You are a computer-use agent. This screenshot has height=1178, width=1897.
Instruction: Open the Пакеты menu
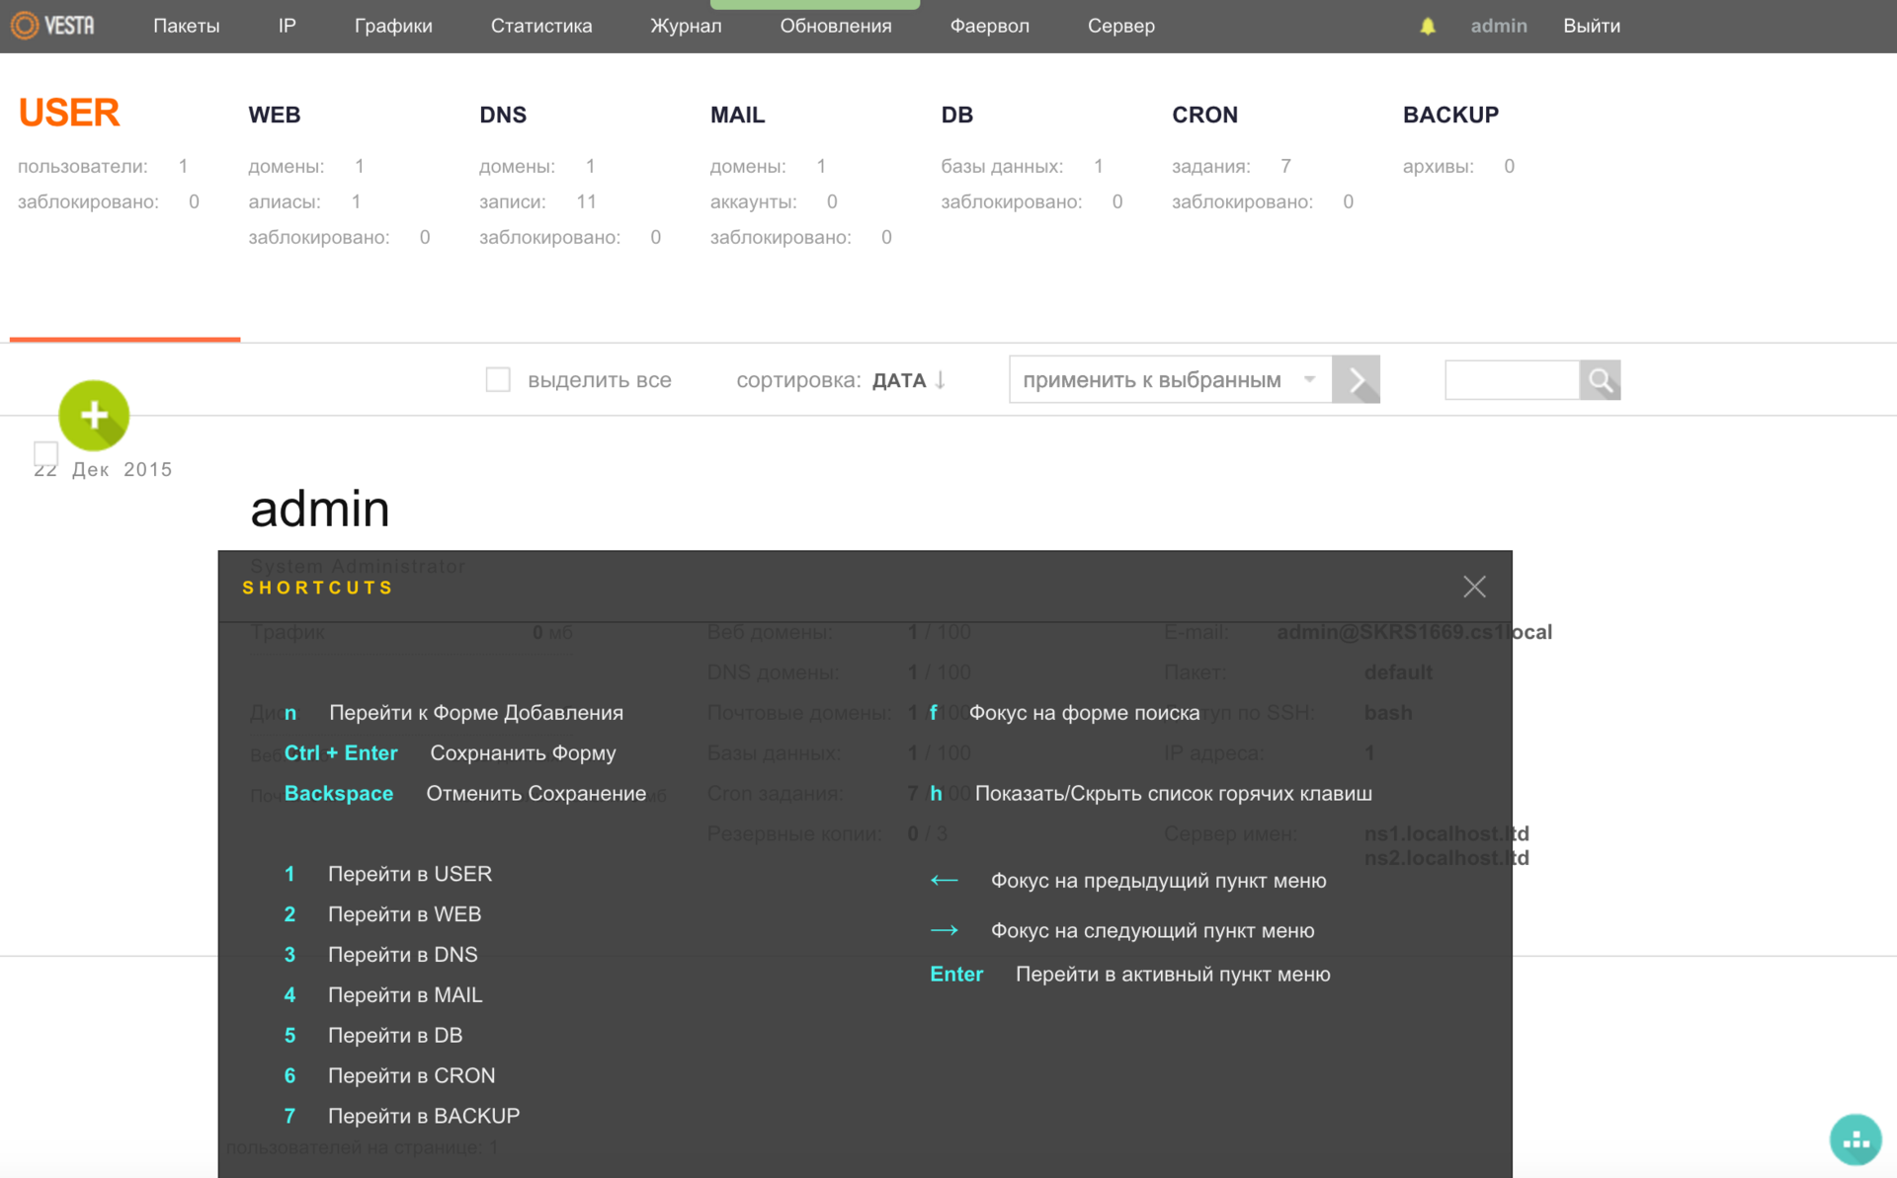[186, 27]
